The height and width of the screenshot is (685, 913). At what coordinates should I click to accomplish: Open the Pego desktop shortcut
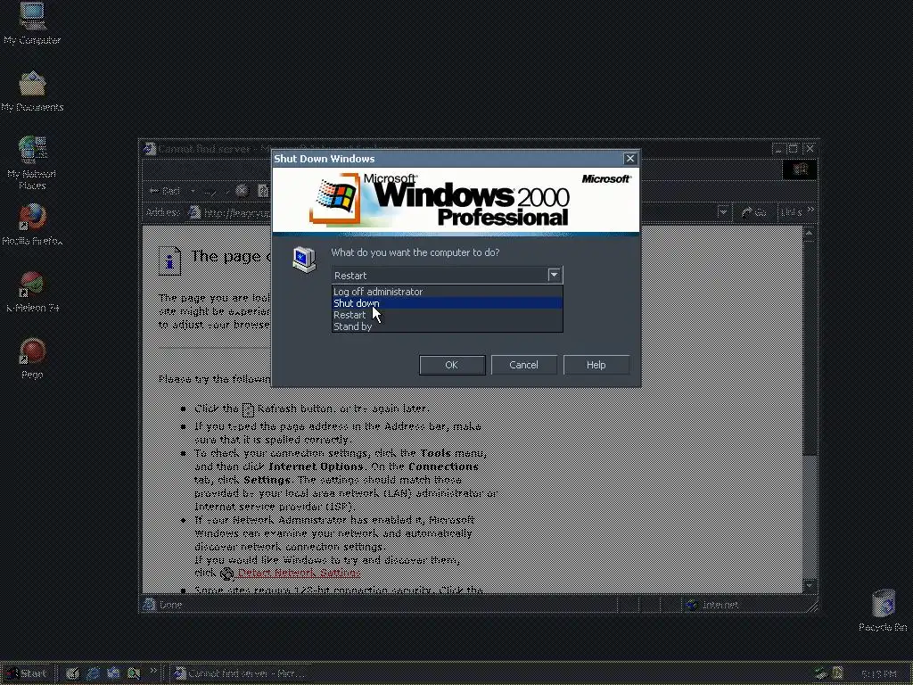coord(32,359)
